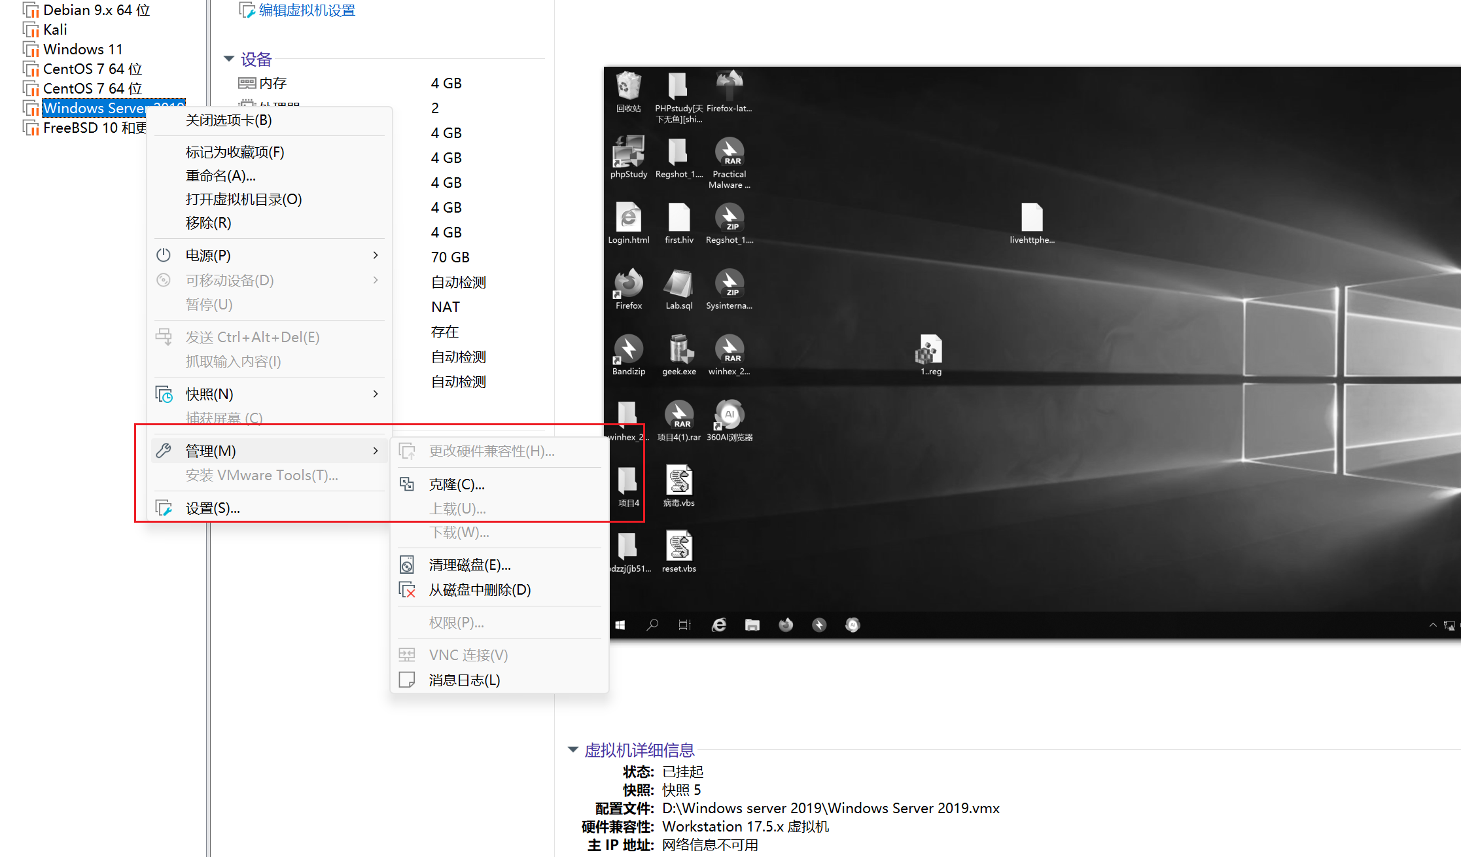The height and width of the screenshot is (857, 1461).
Task: Click the Workstation 17.5.x 虚拟机 compatibility text
Action: coord(745,826)
